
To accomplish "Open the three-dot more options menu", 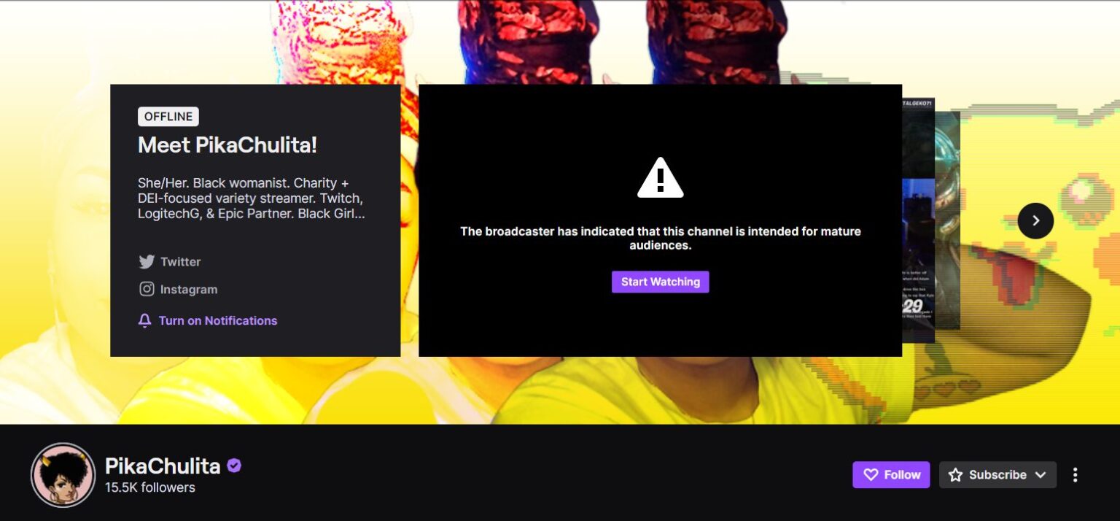I will click(x=1075, y=475).
